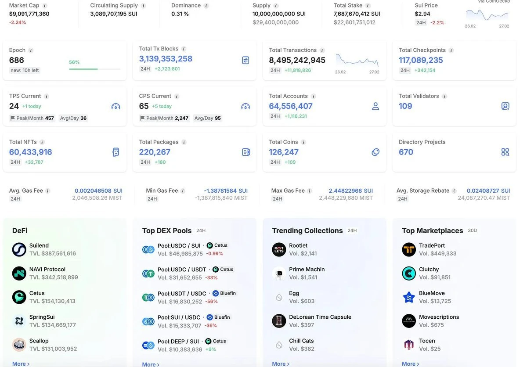
Task: Open the Pool:USDC / SUI link
Action: (179, 246)
